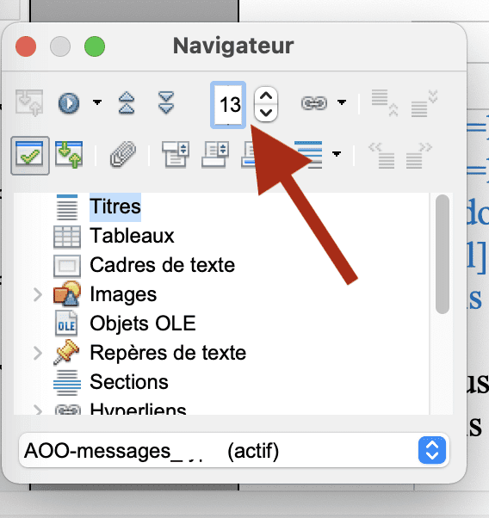Screen dimensions: 489x518
Task: Open the heading levels shown dropdown
Action: 337,154
